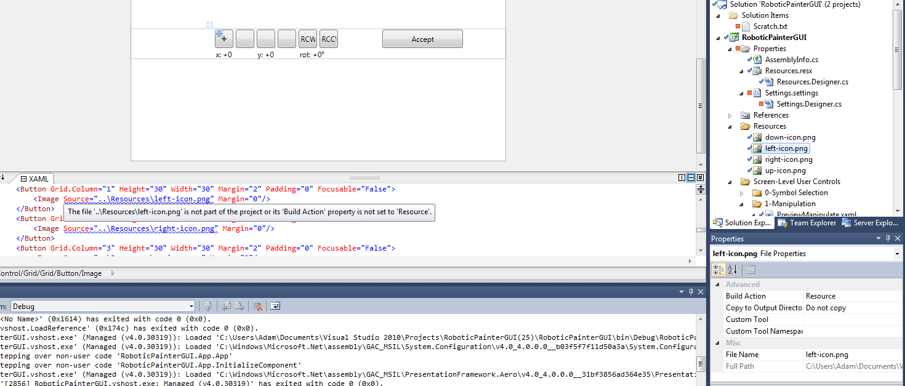Screen dimensions: 905x386
Task: Click the move-plus button in designer
Action: pyautogui.click(x=224, y=39)
